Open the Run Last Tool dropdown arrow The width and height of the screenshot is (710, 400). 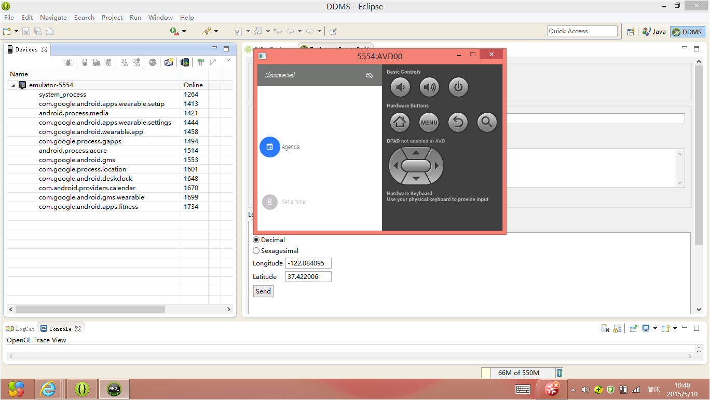point(184,32)
